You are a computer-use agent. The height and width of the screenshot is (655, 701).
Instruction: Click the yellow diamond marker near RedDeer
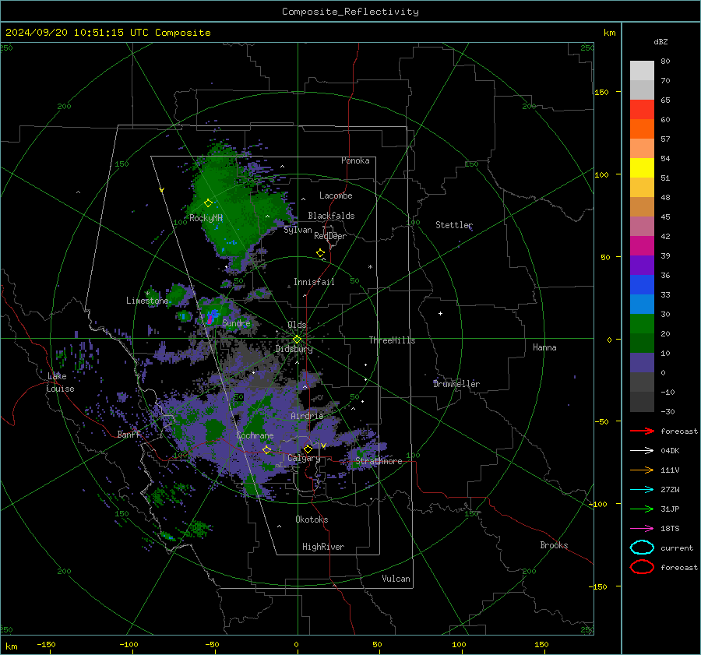click(x=320, y=253)
